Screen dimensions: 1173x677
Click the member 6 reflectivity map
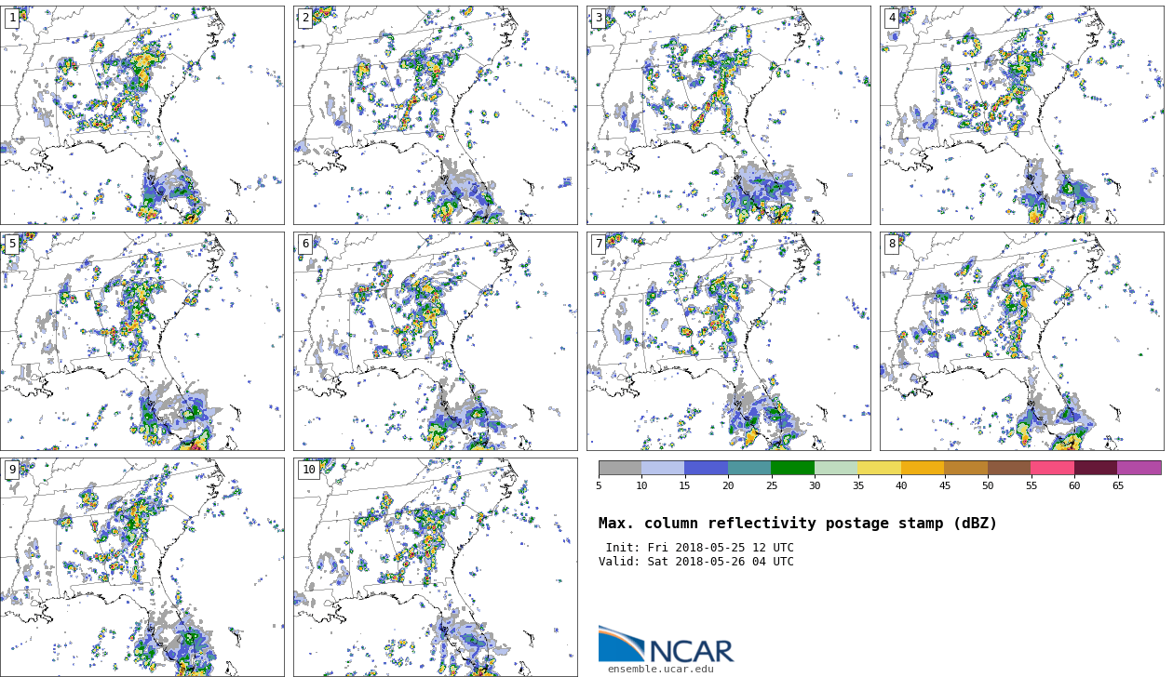(x=435, y=341)
